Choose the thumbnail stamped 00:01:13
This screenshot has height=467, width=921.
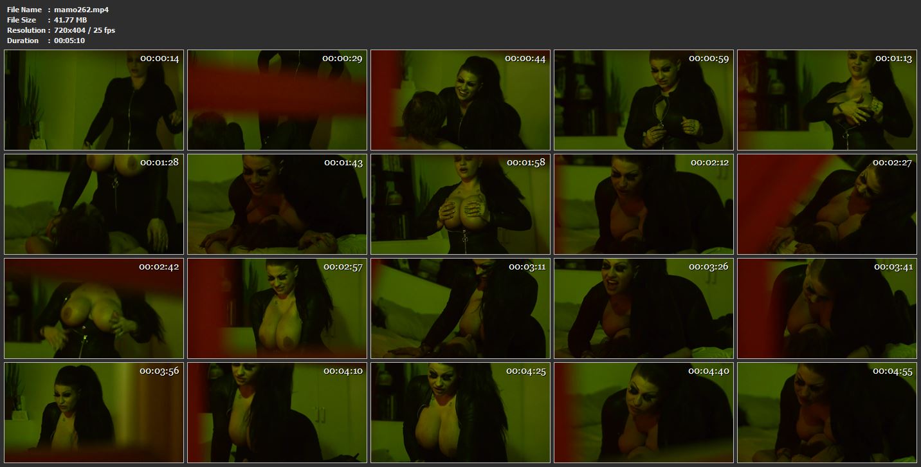pos(827,100)
